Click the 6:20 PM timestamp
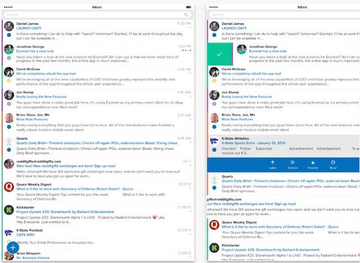 coord(184,24)
